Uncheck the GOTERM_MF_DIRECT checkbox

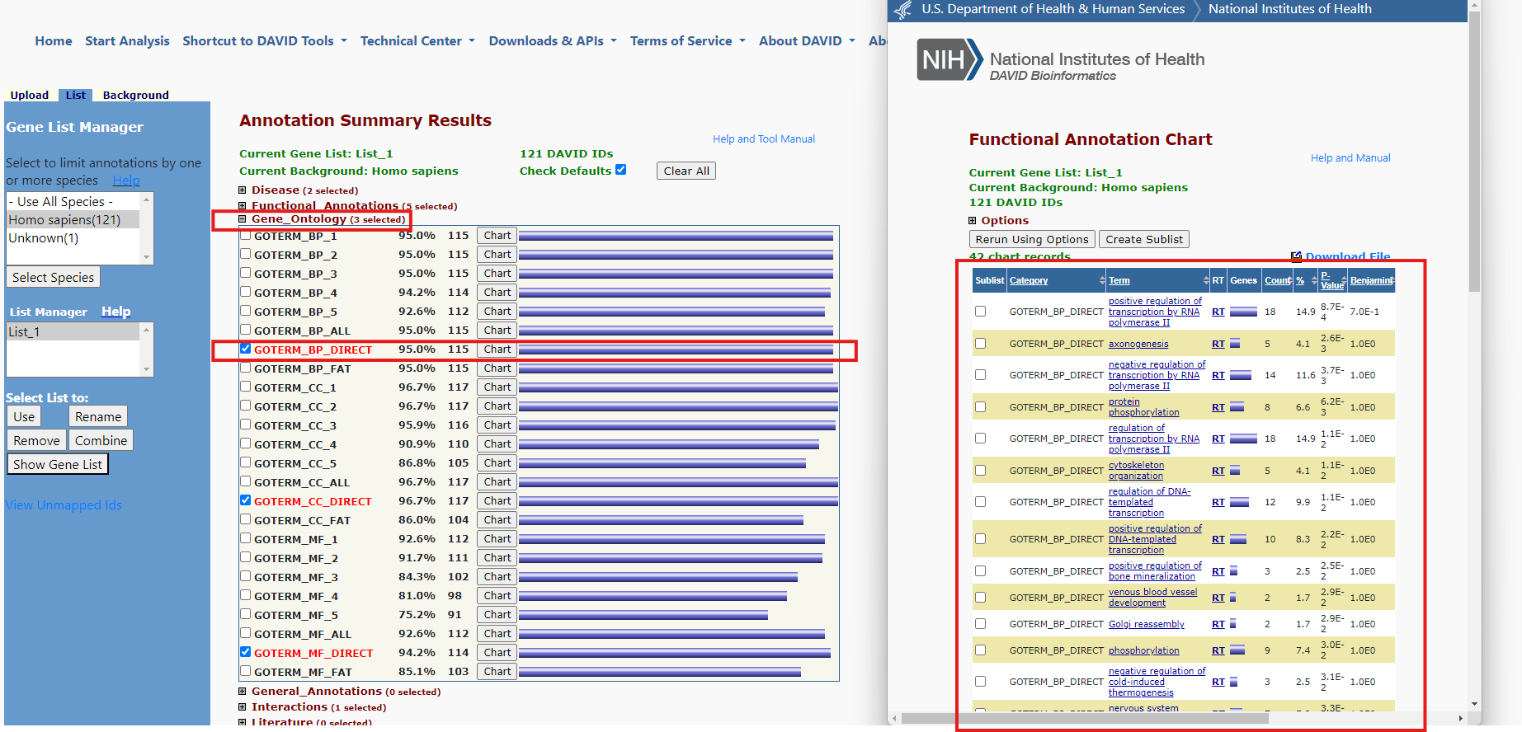coord(246,652)
